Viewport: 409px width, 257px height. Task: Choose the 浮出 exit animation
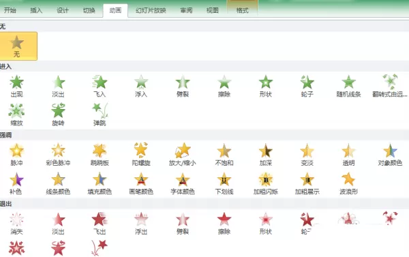click(141, 224)
